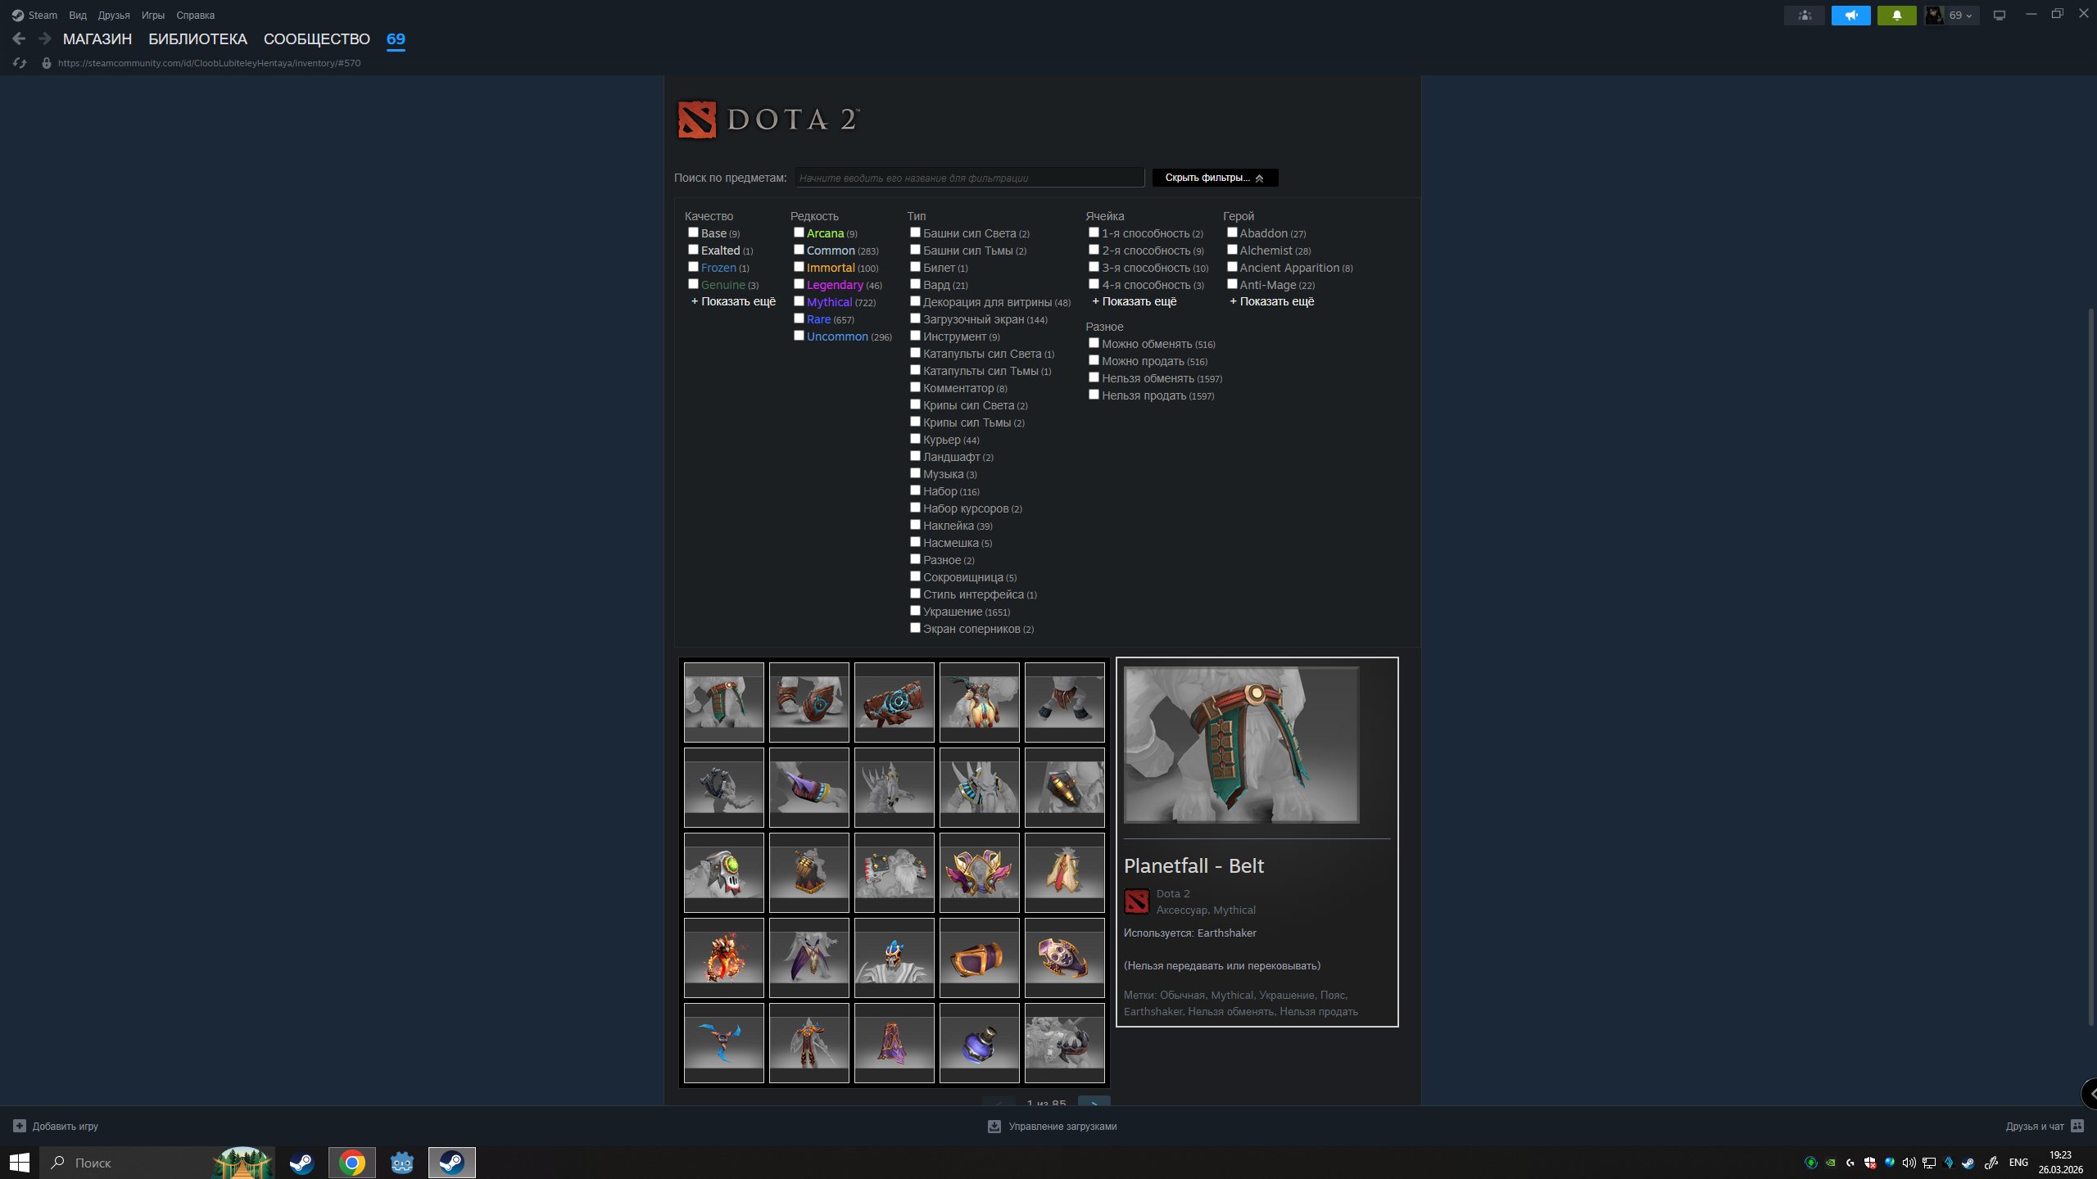
Task: Open the volume speaker tray icon
Action: point(1909,1163)
